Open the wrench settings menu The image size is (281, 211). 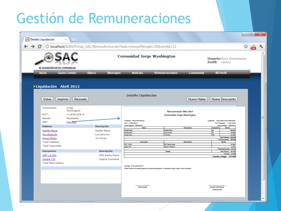261,47
